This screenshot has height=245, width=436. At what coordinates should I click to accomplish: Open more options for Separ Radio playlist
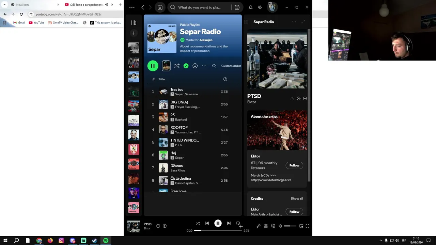tap(204, 66)
